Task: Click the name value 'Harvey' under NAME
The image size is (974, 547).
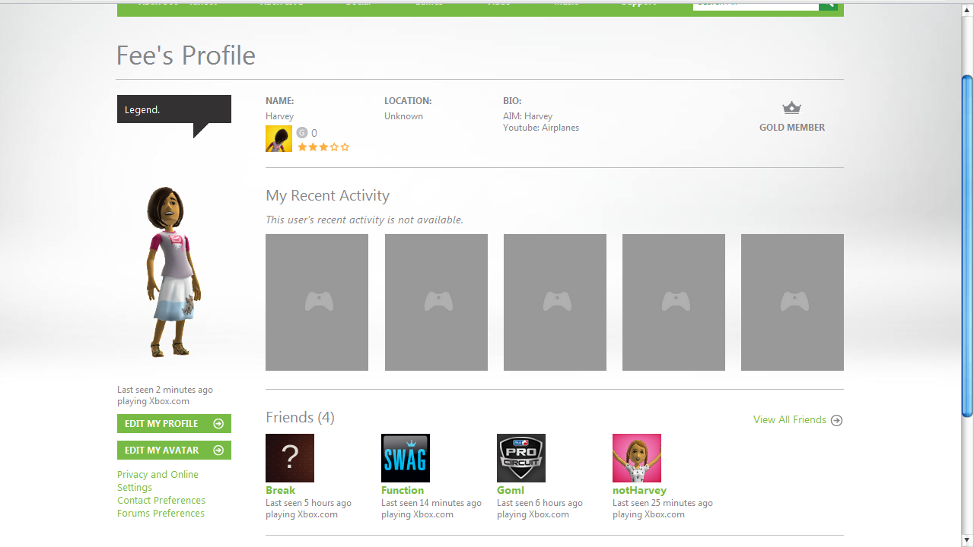Action: (279, 116)
